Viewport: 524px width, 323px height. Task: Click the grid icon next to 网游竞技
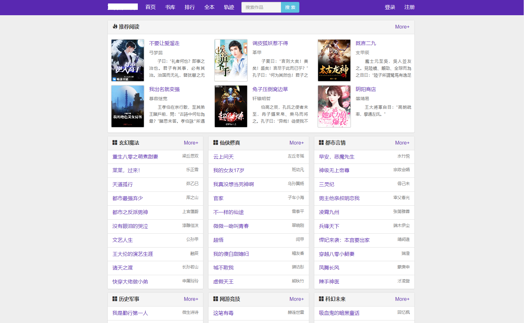point(215,299)
